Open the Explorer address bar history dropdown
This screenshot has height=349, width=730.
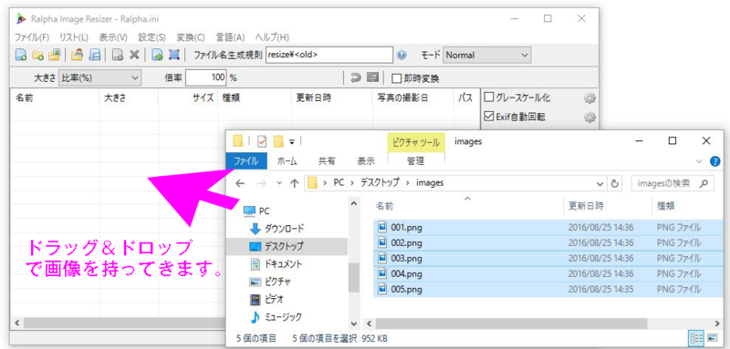(600, 183)
